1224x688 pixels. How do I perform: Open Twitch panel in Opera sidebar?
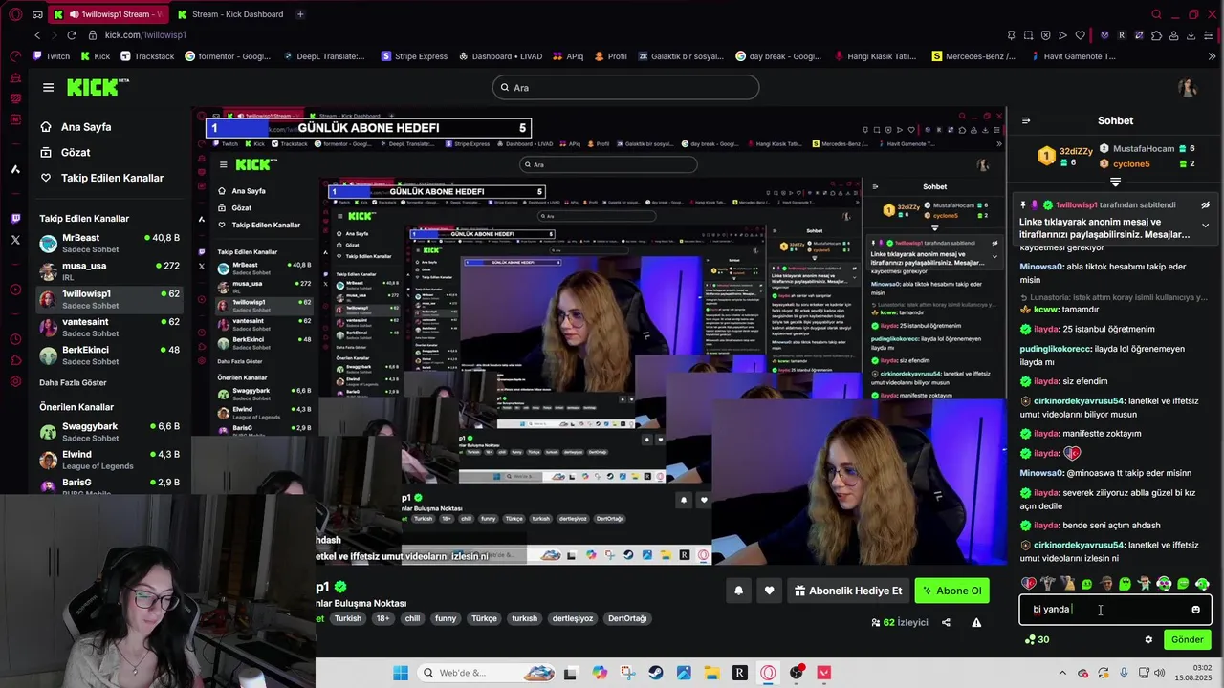(x=15, y=219)
